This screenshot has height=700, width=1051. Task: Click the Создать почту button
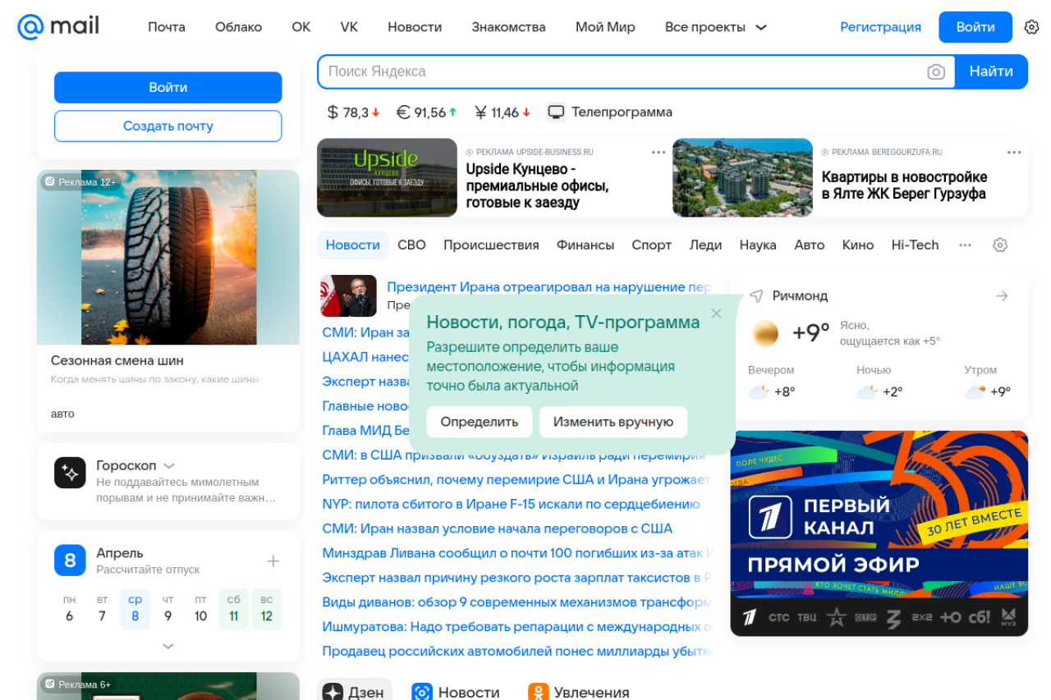pos(168,126)
